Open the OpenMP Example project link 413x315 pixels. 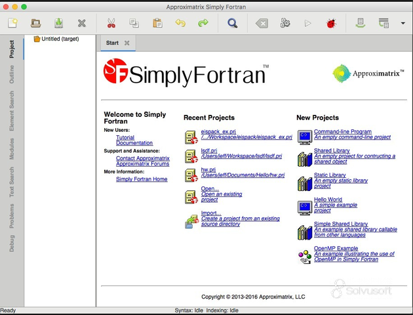pyautogui.click(x=336, y=248)
